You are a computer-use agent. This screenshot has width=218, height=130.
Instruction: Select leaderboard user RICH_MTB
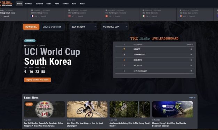138,60
